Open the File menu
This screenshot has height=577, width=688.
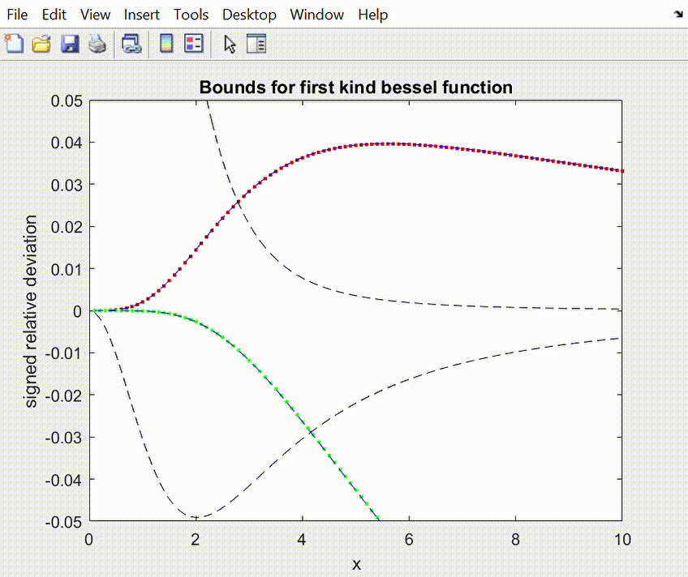point(17,15)
